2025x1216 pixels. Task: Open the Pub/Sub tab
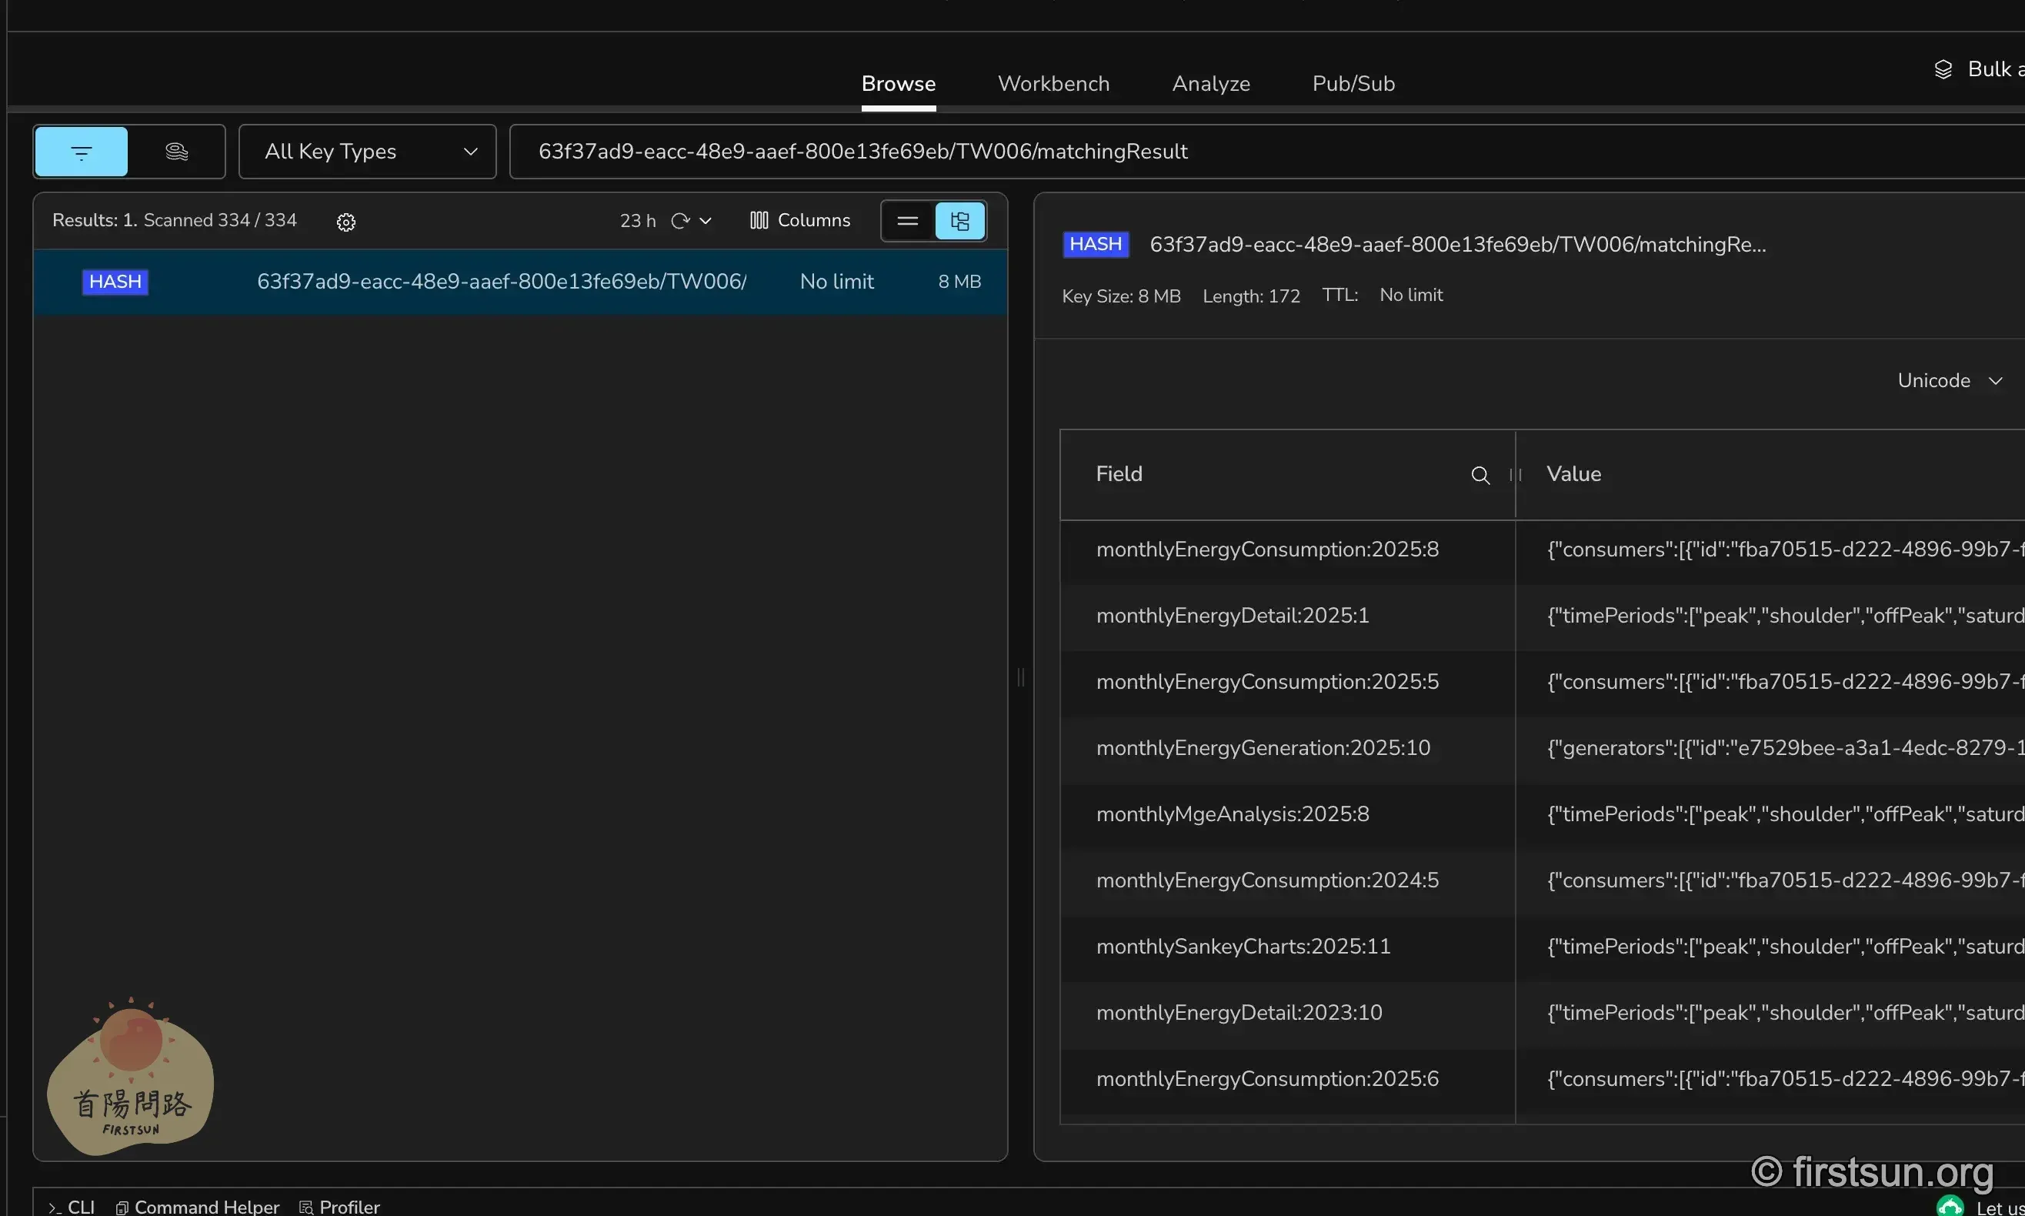coord(1353,84)
